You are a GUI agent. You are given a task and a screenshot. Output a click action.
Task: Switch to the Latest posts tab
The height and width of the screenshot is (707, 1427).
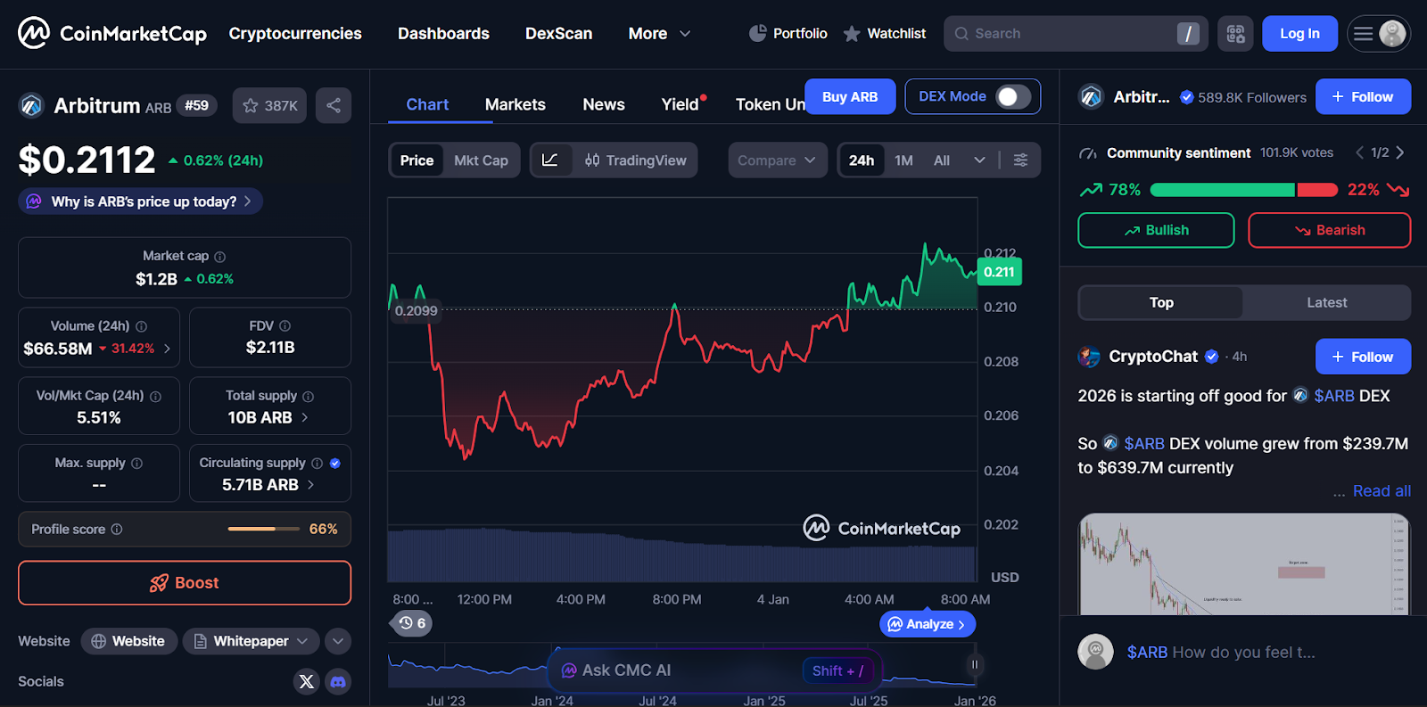(x=1326, y=303)
